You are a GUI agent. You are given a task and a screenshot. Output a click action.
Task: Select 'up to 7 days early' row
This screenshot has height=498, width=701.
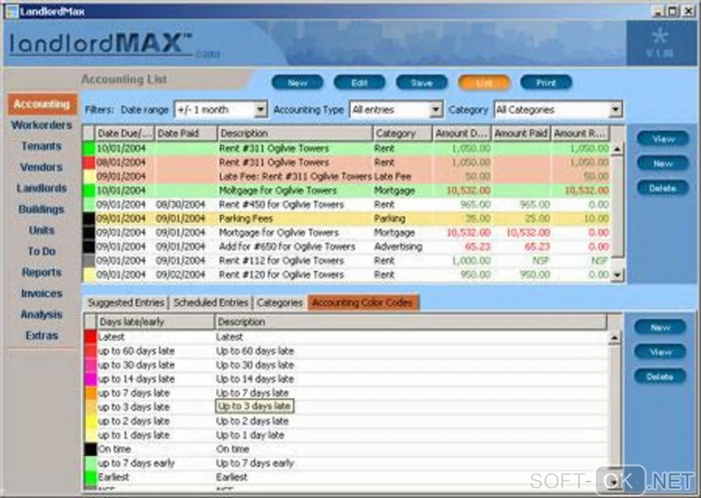coord(346,463)
